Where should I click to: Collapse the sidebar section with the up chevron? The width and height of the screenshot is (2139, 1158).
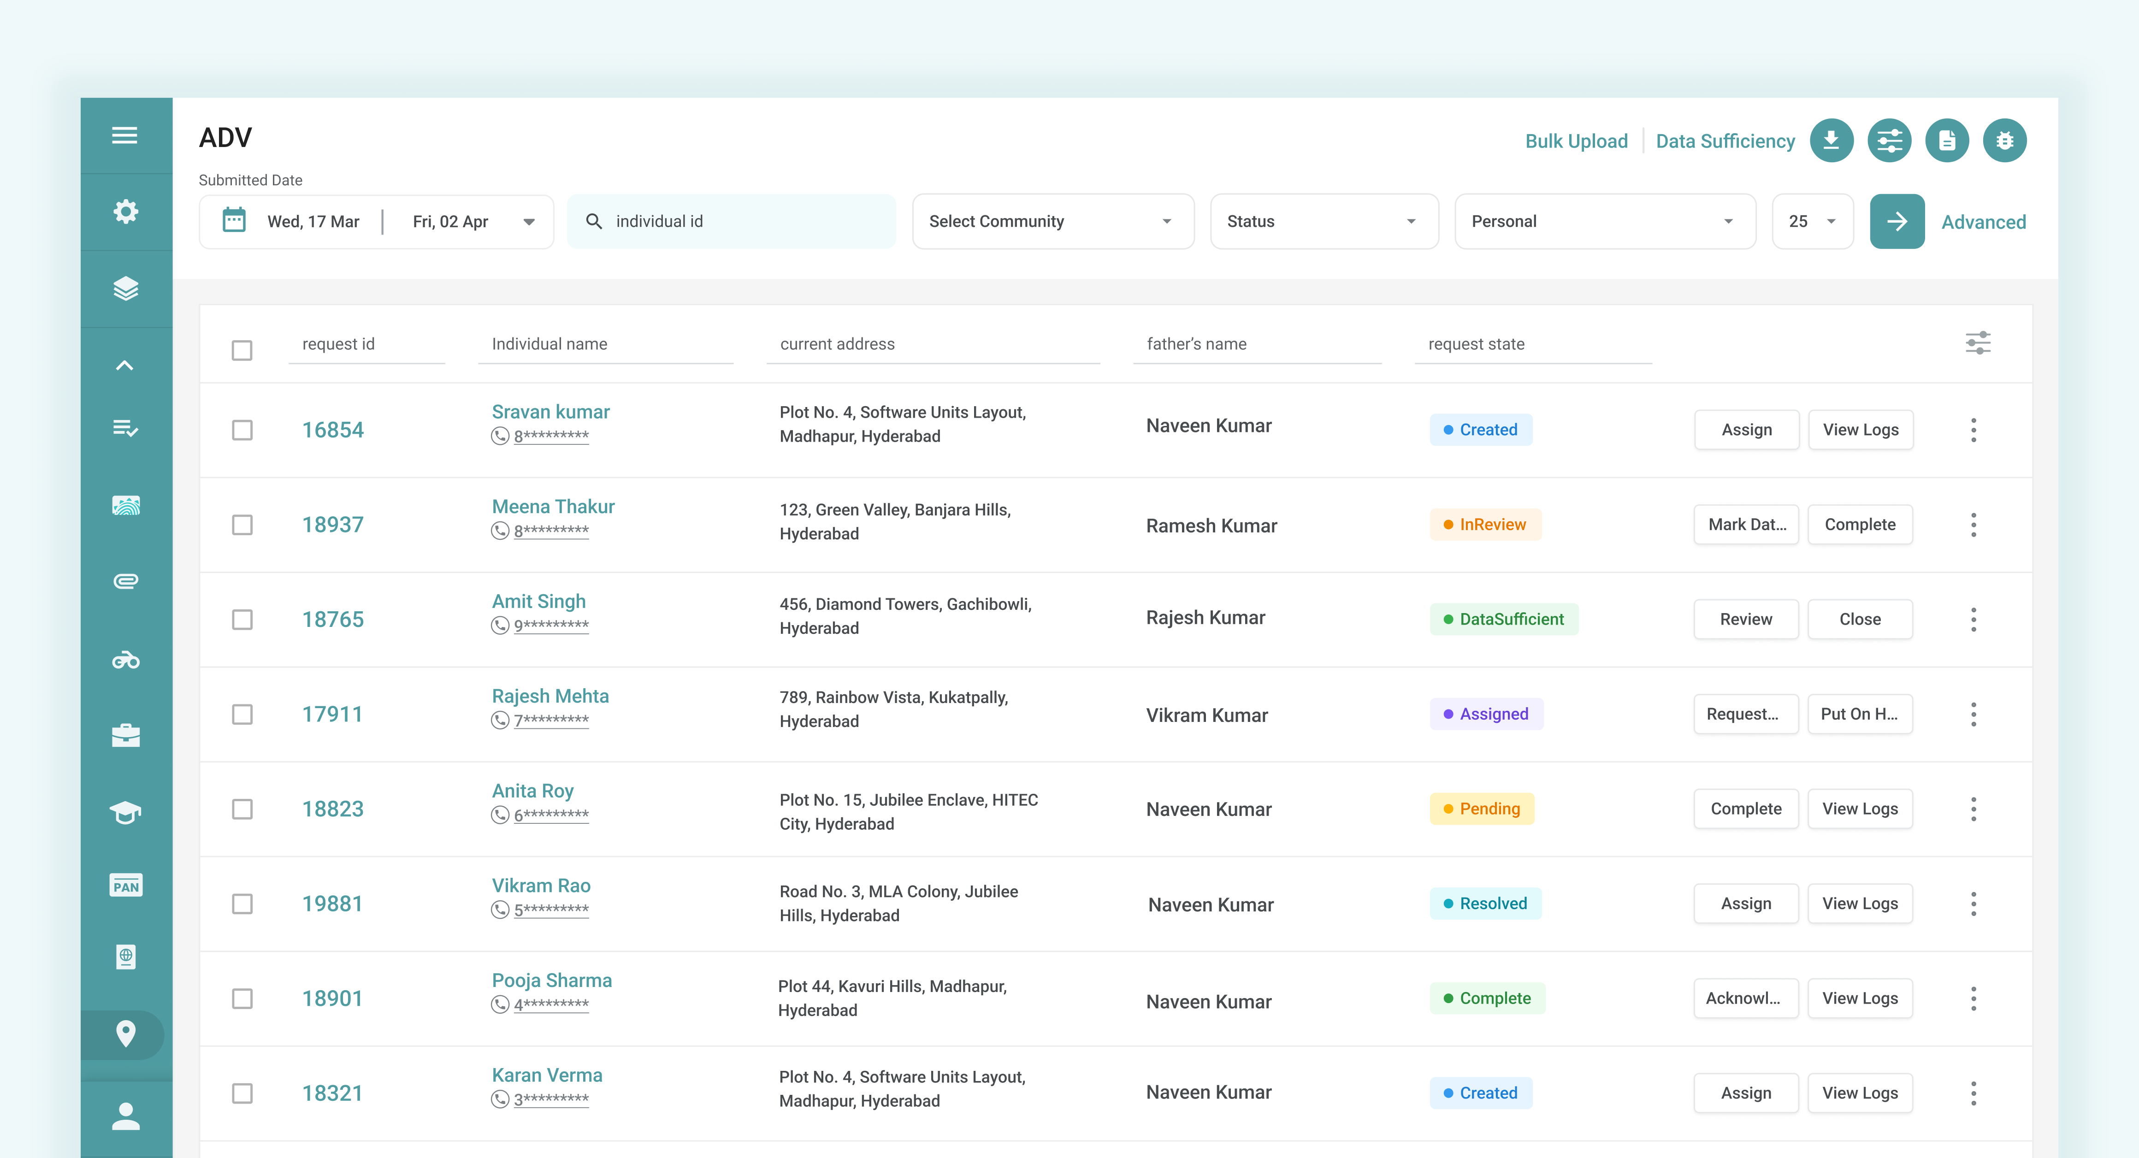tap(124, 365)
